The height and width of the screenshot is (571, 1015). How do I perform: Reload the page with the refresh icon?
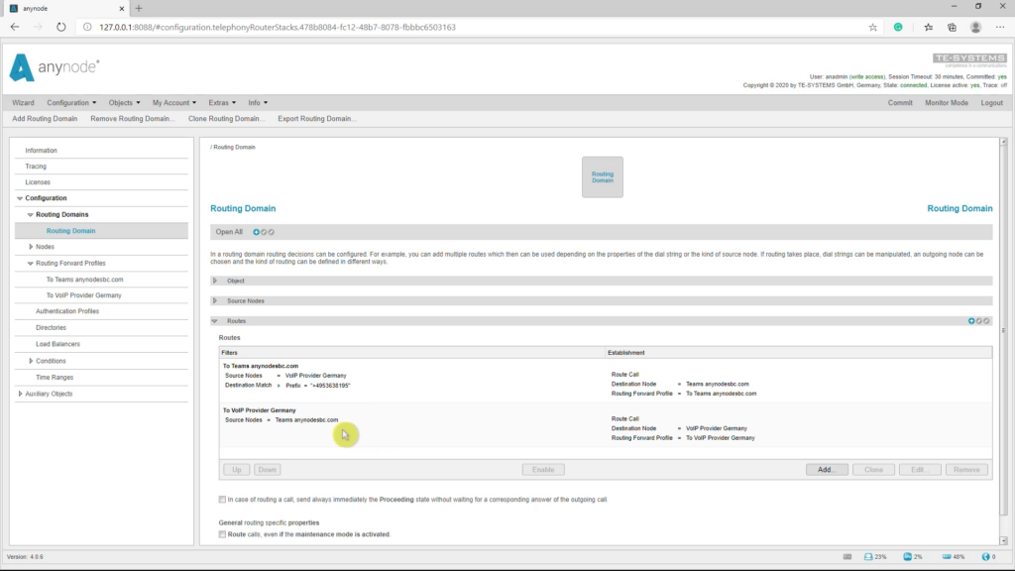[60, 27]
